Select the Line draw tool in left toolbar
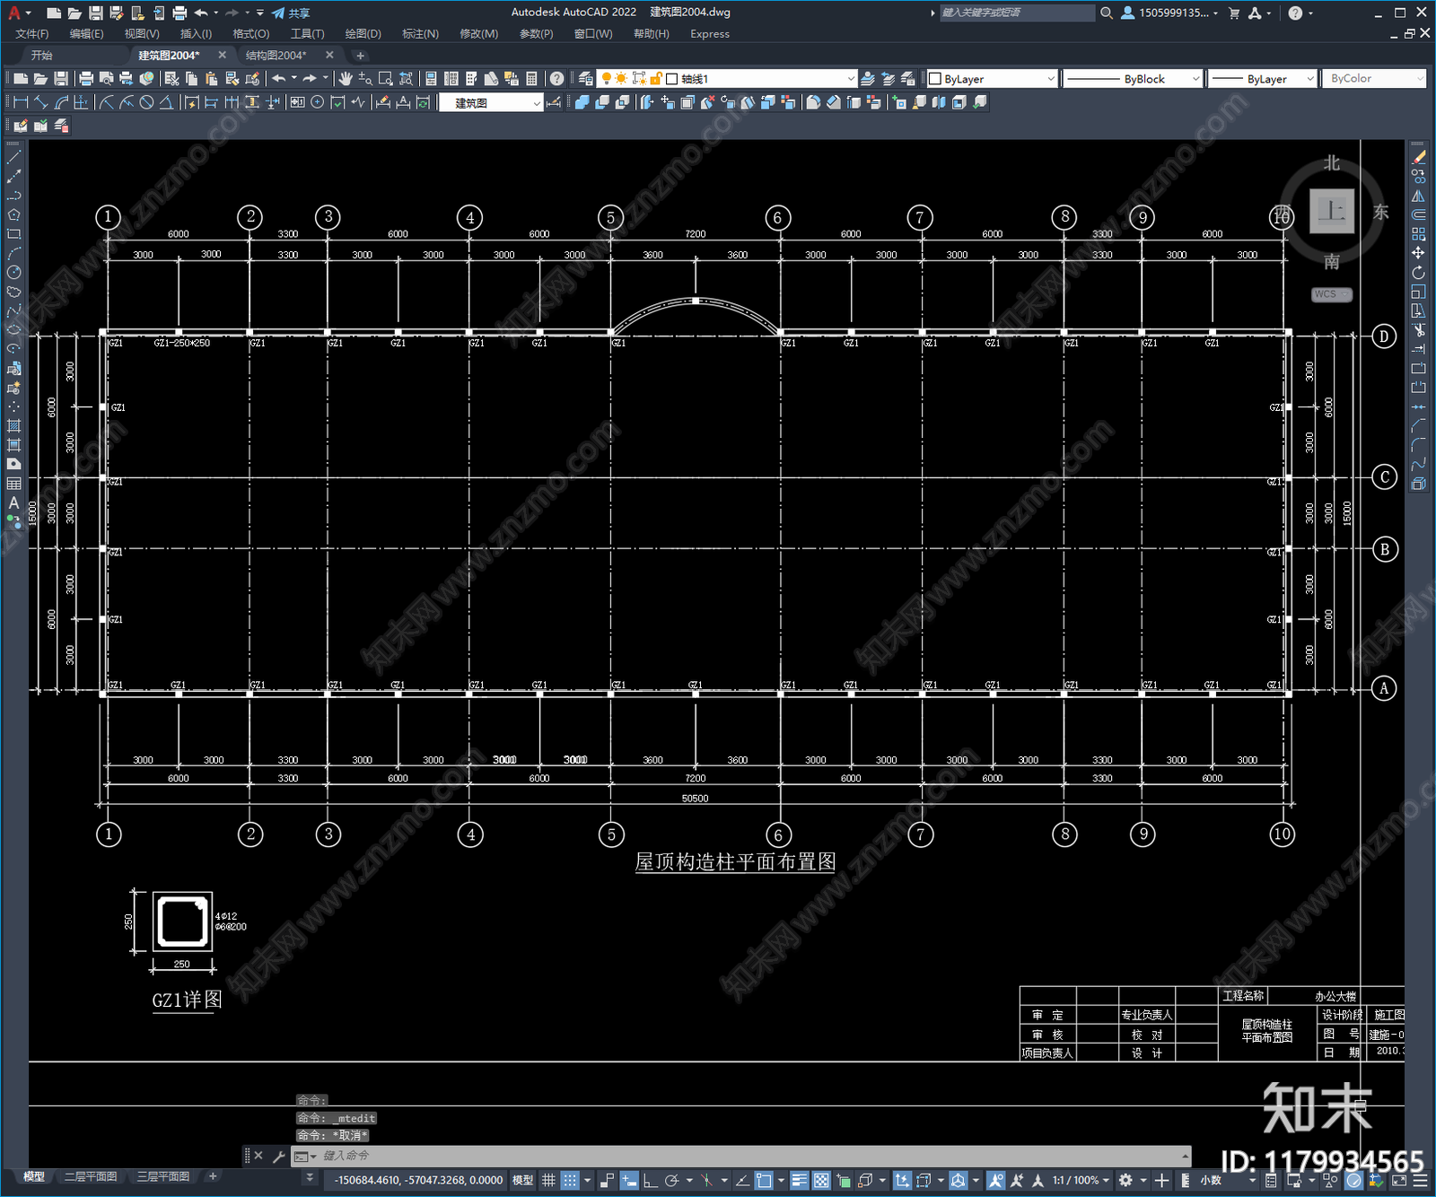This screenshot has height=1197, width=1436. [x=13, y=157]
